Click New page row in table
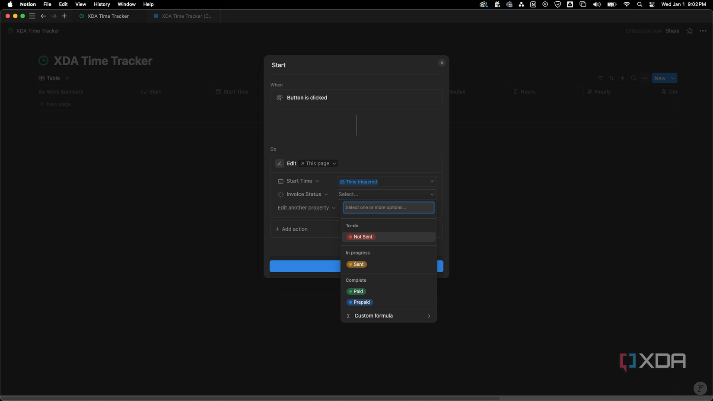 click(55, 104)
